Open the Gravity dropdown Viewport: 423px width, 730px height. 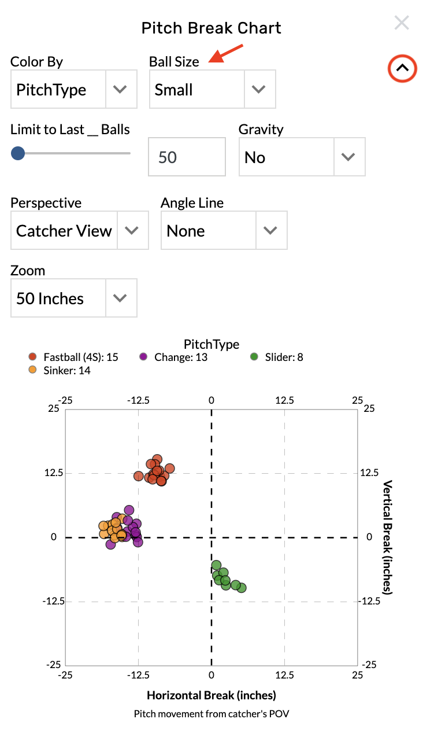(302, 157)
